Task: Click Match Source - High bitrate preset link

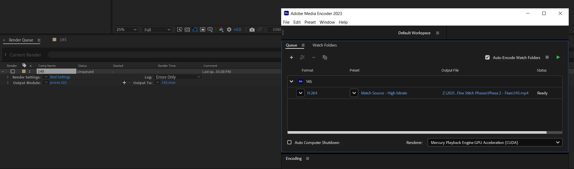Action: coord(384,93)
